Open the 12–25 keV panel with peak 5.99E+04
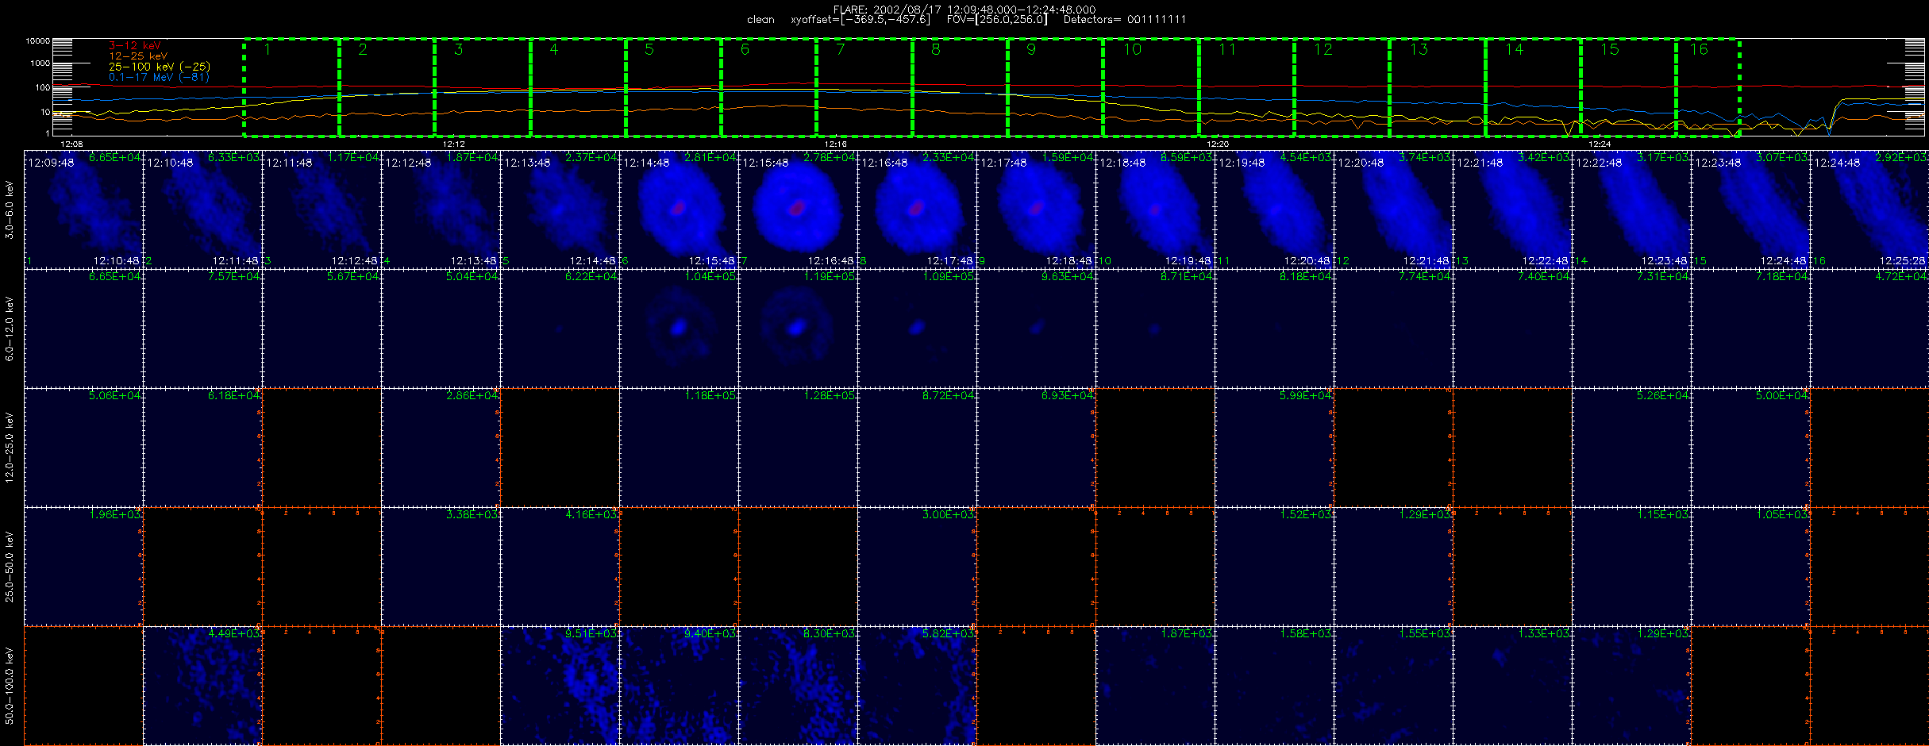Viewport: 1929px width, 746px height. tap(1274, 448)
